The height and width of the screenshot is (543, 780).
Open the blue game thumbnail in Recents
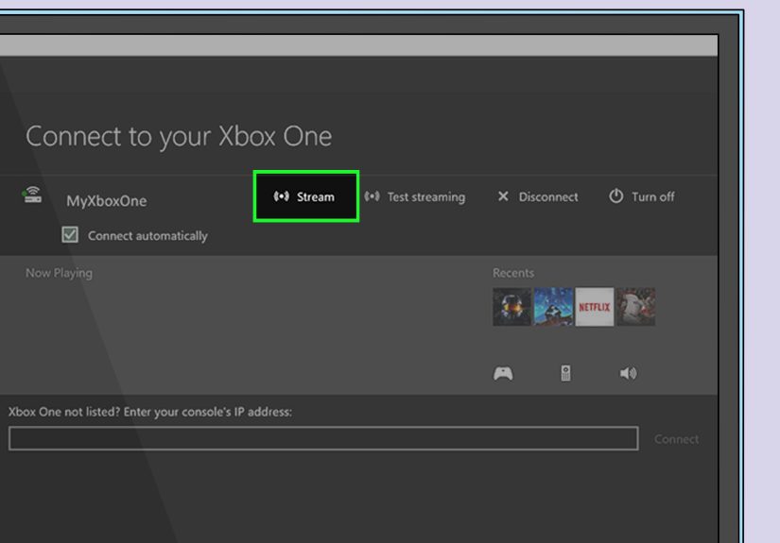point(553,307)
